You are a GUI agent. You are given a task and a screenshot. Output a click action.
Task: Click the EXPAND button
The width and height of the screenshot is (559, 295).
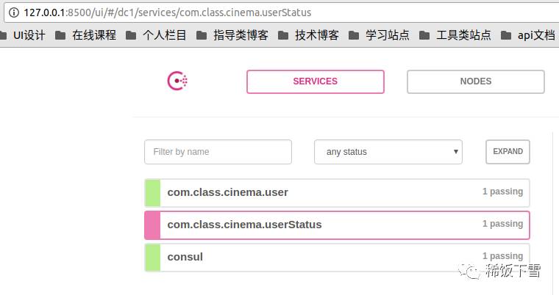coord(508,152)
